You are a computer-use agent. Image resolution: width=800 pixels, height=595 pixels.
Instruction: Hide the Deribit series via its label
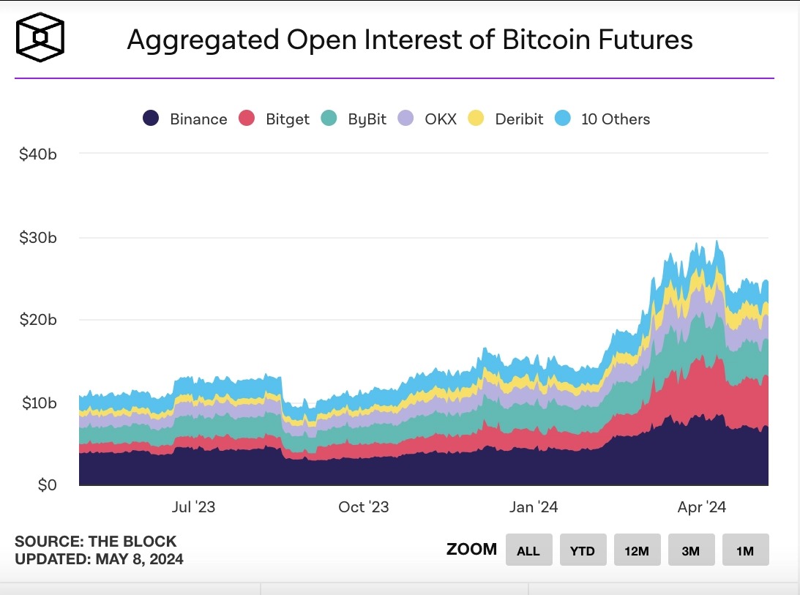click(519, 119)
